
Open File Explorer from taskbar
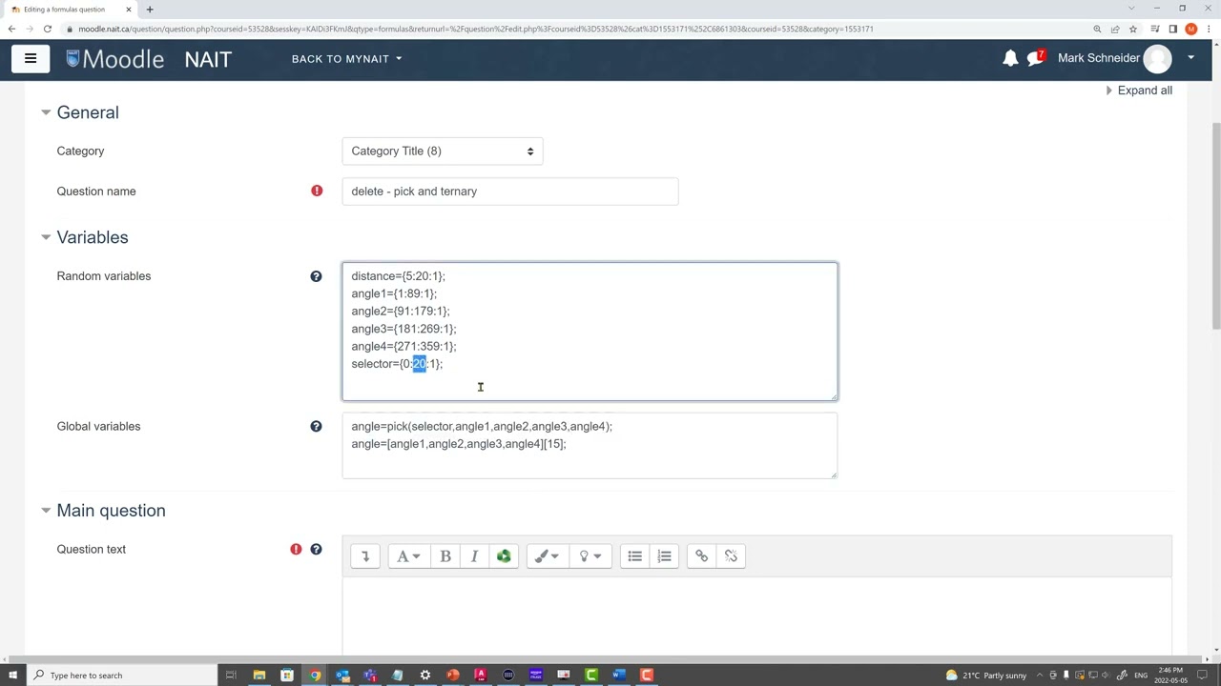point(259,676)
